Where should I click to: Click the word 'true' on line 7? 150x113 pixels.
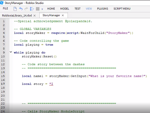tap(49, 45)
